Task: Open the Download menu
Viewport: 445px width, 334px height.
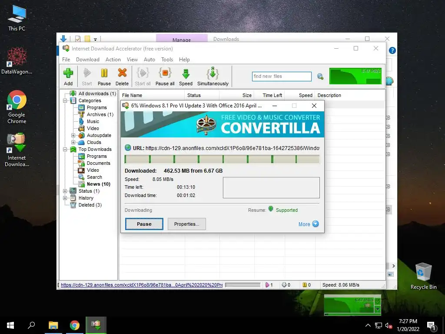Action: tap(88, 59)
